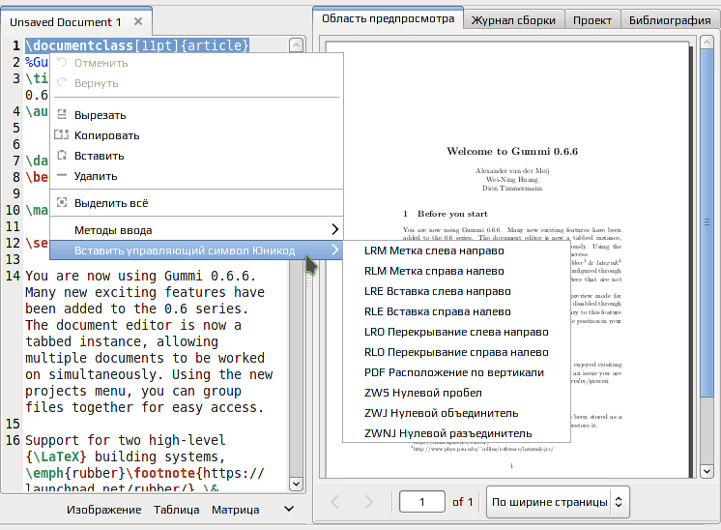The height and width of the screenshot is (530, 721).
Task: Click line number 14 in the editor gutter
Action: pyautogui.click(x=13, y=276)
